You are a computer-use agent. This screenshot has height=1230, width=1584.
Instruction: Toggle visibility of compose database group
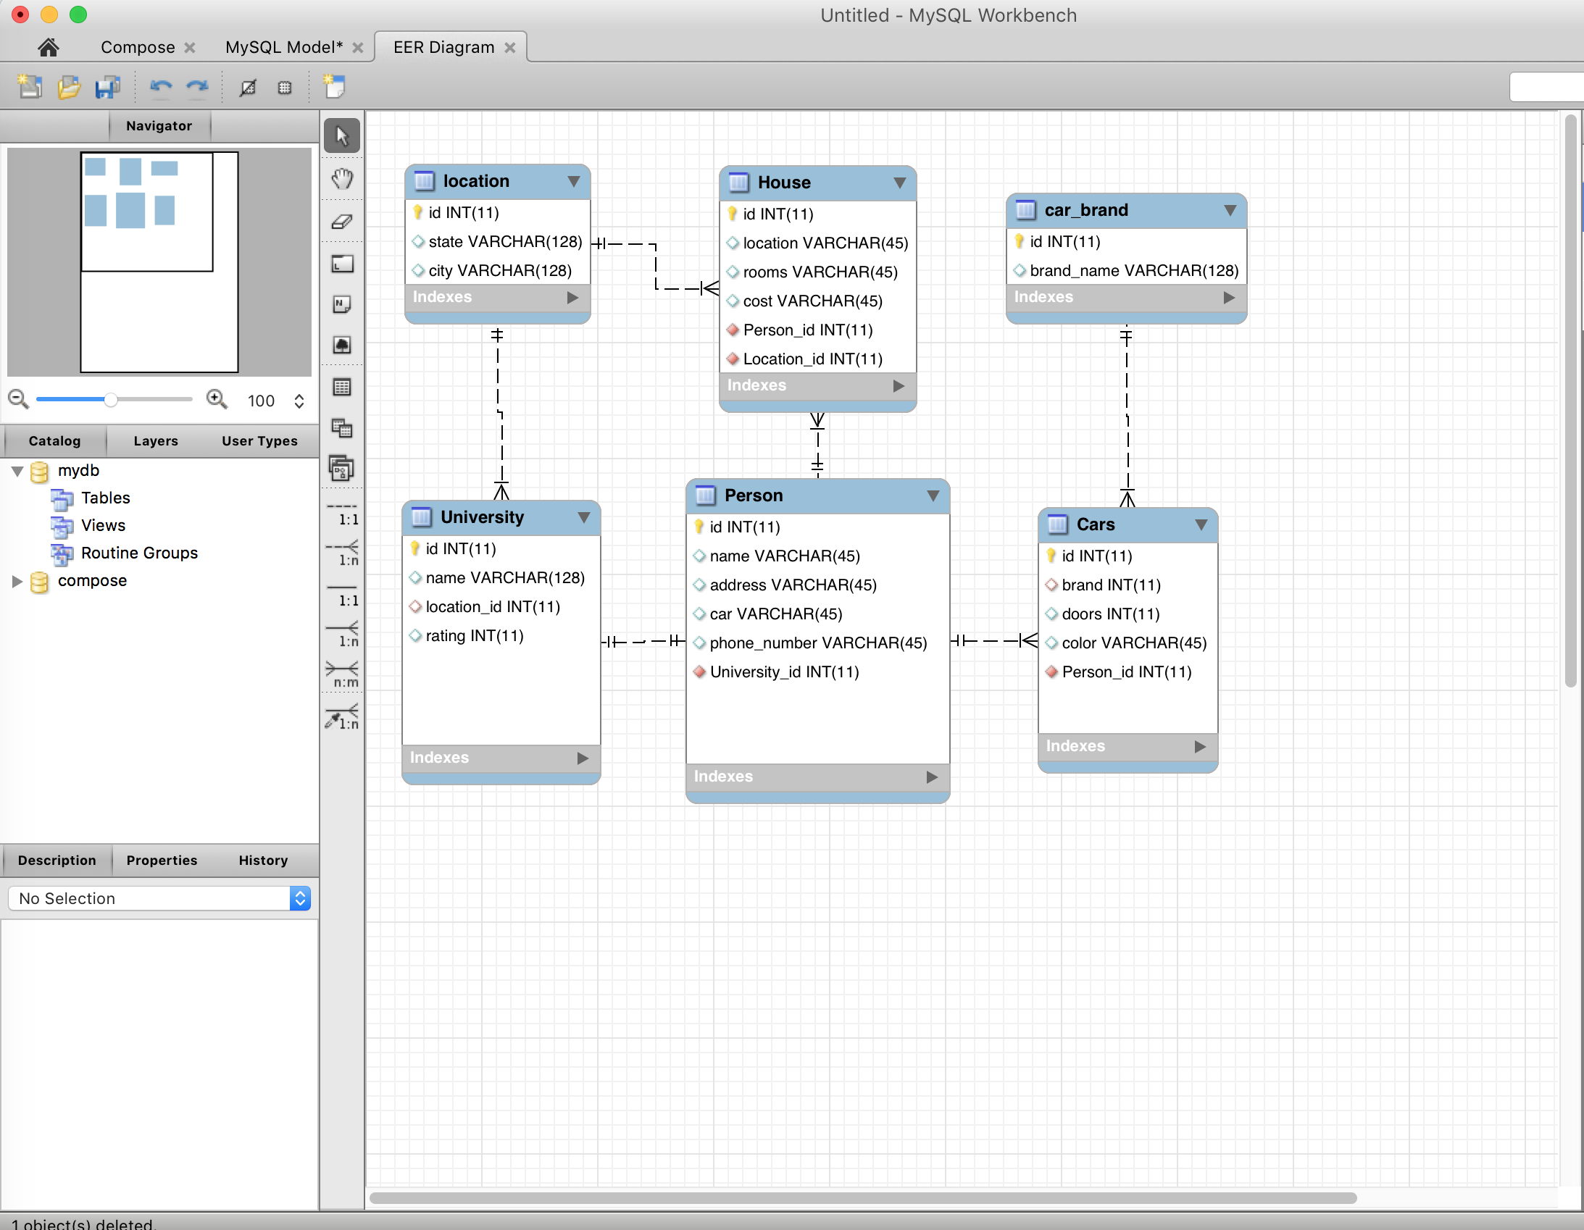click(17, 580)
